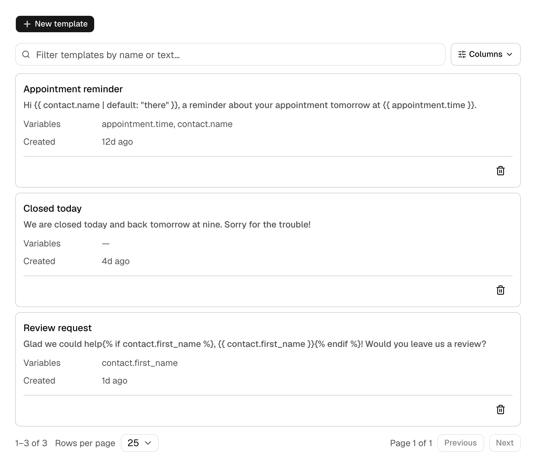
Task: Click the 'Page 1 of 1' indicator
Action: [411, 443]
